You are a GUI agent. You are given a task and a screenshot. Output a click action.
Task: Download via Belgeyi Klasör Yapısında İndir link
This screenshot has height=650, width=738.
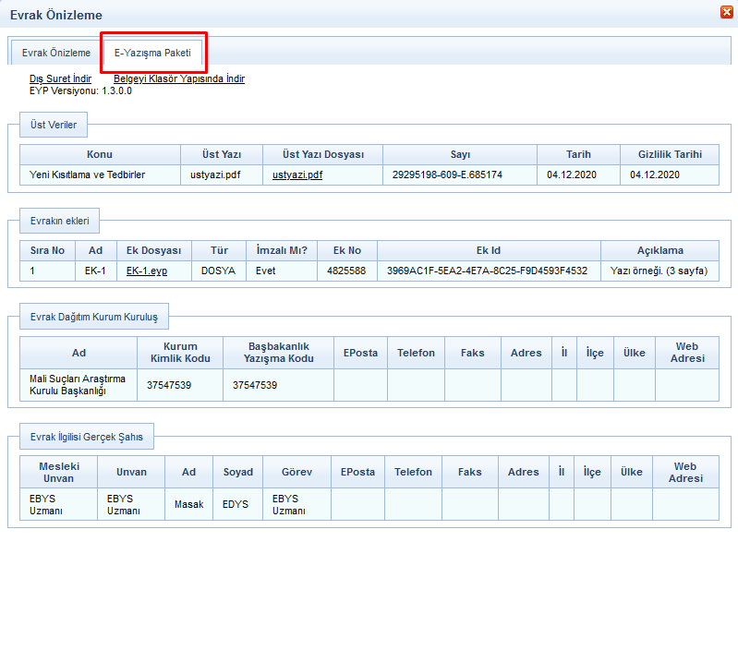pyautogui.click(x=178, y=78)
